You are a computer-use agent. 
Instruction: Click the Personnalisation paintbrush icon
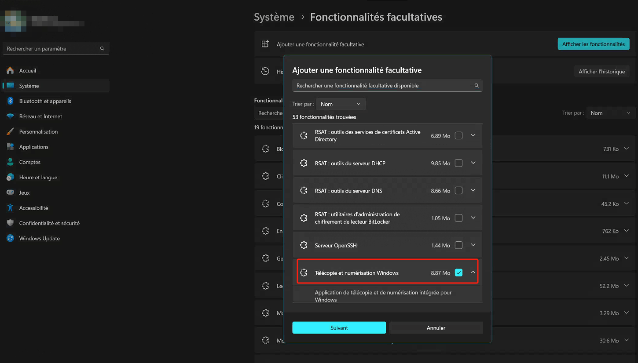click(10, 131)
